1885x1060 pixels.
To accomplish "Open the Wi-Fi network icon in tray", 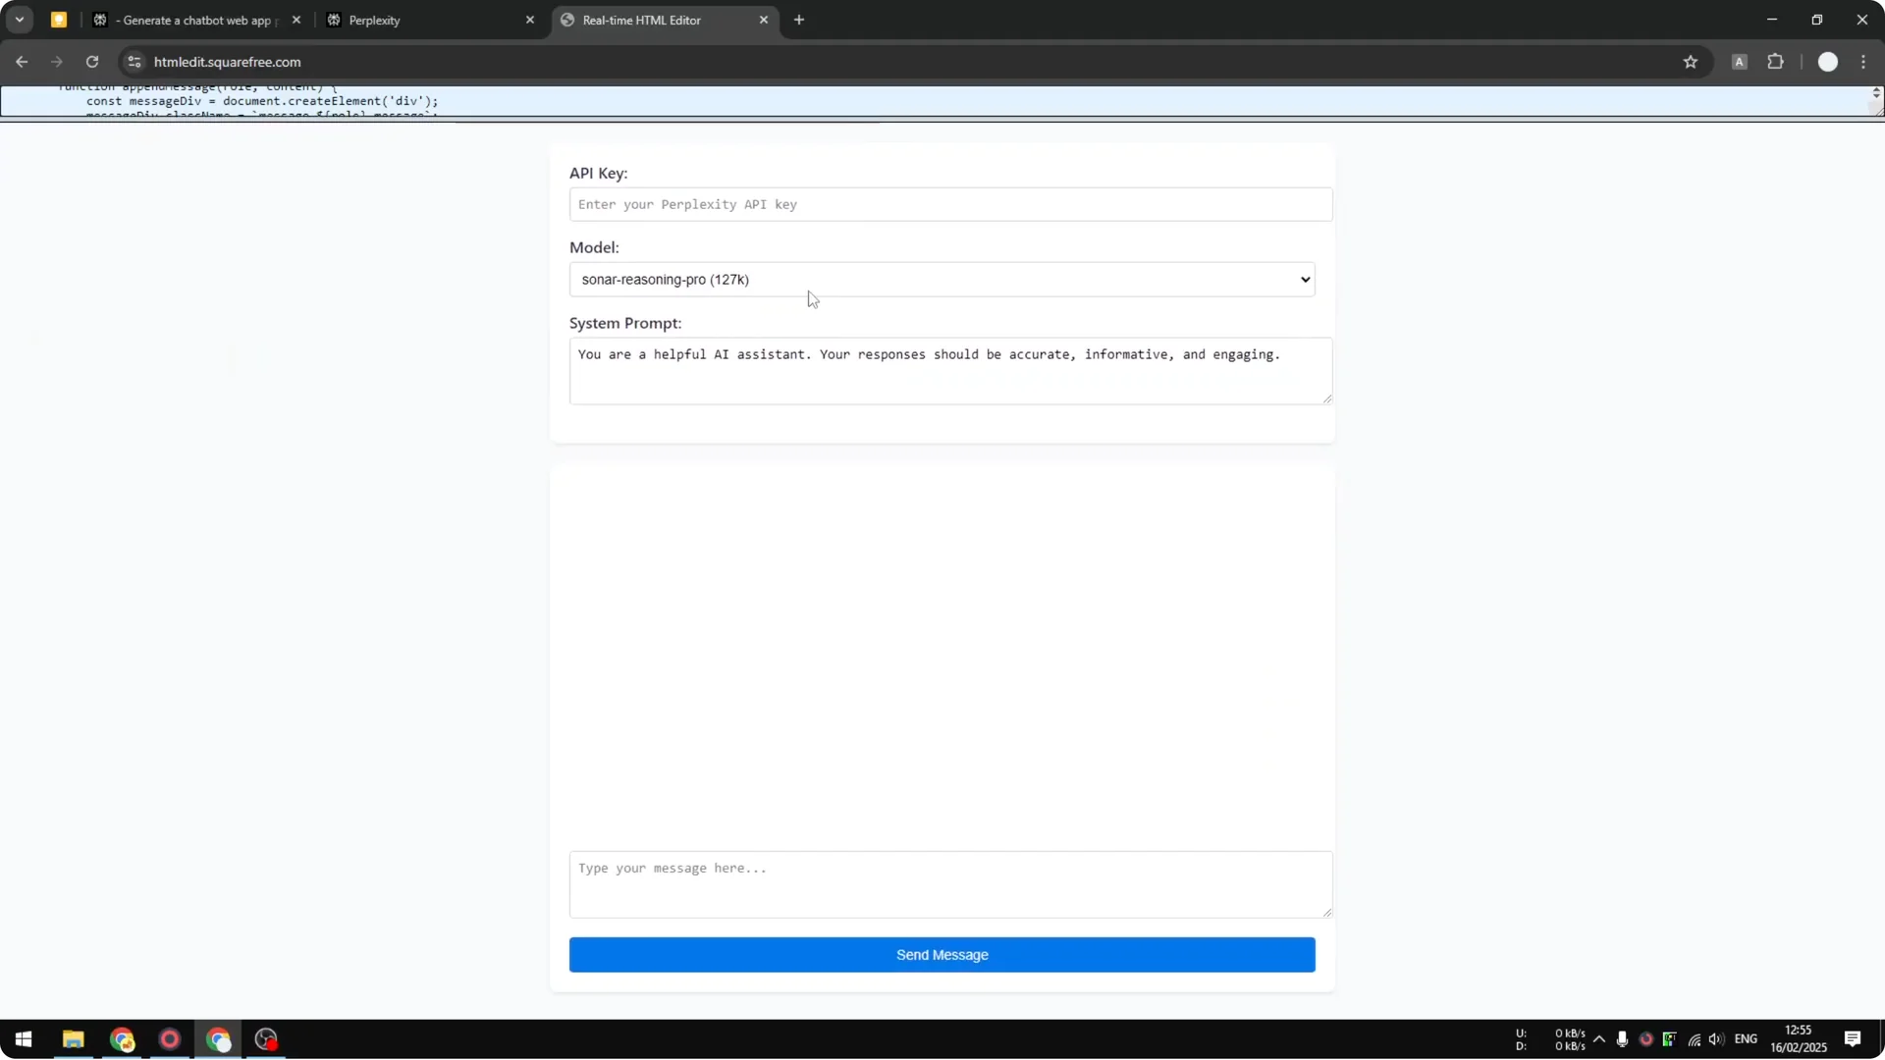I will [1693, 1039].
